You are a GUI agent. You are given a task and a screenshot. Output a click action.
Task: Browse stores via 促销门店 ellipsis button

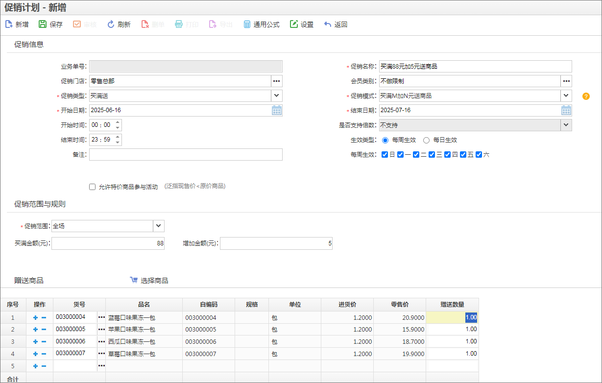point(277,81)
